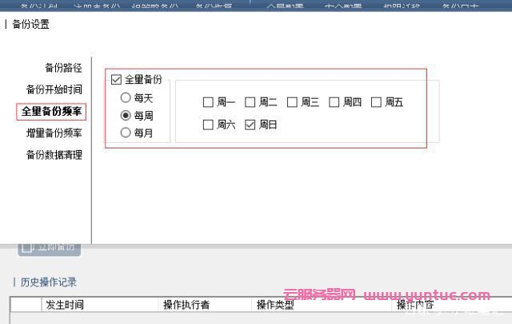Select the 每天 radio button

126,97
